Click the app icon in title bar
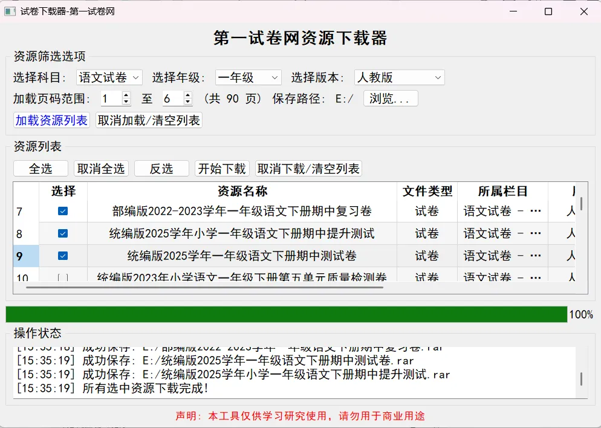 click(x=10, y=11)
